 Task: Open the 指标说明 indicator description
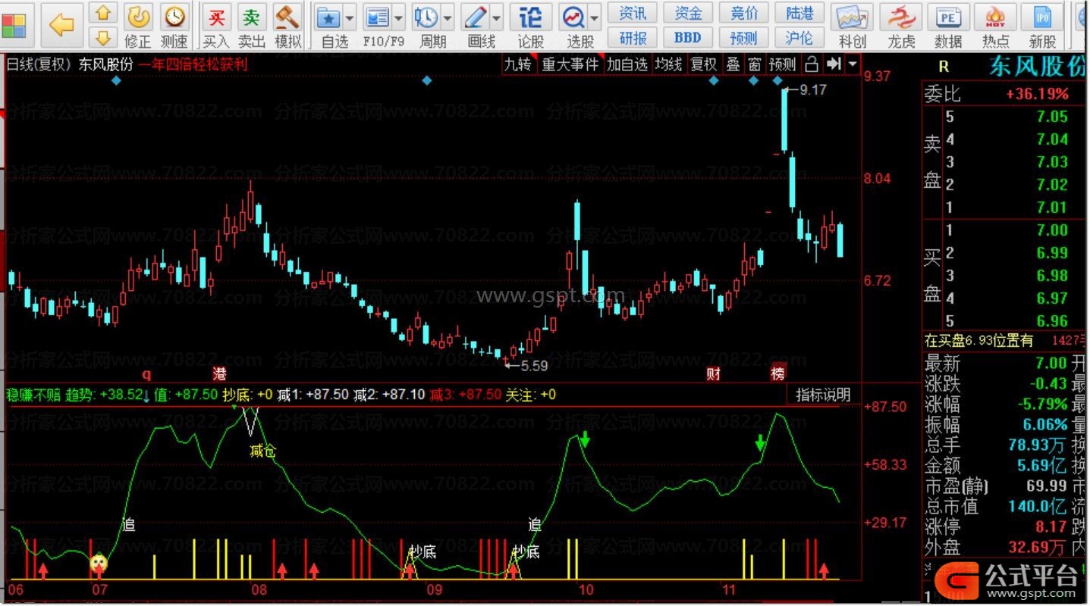pos(822,395)
